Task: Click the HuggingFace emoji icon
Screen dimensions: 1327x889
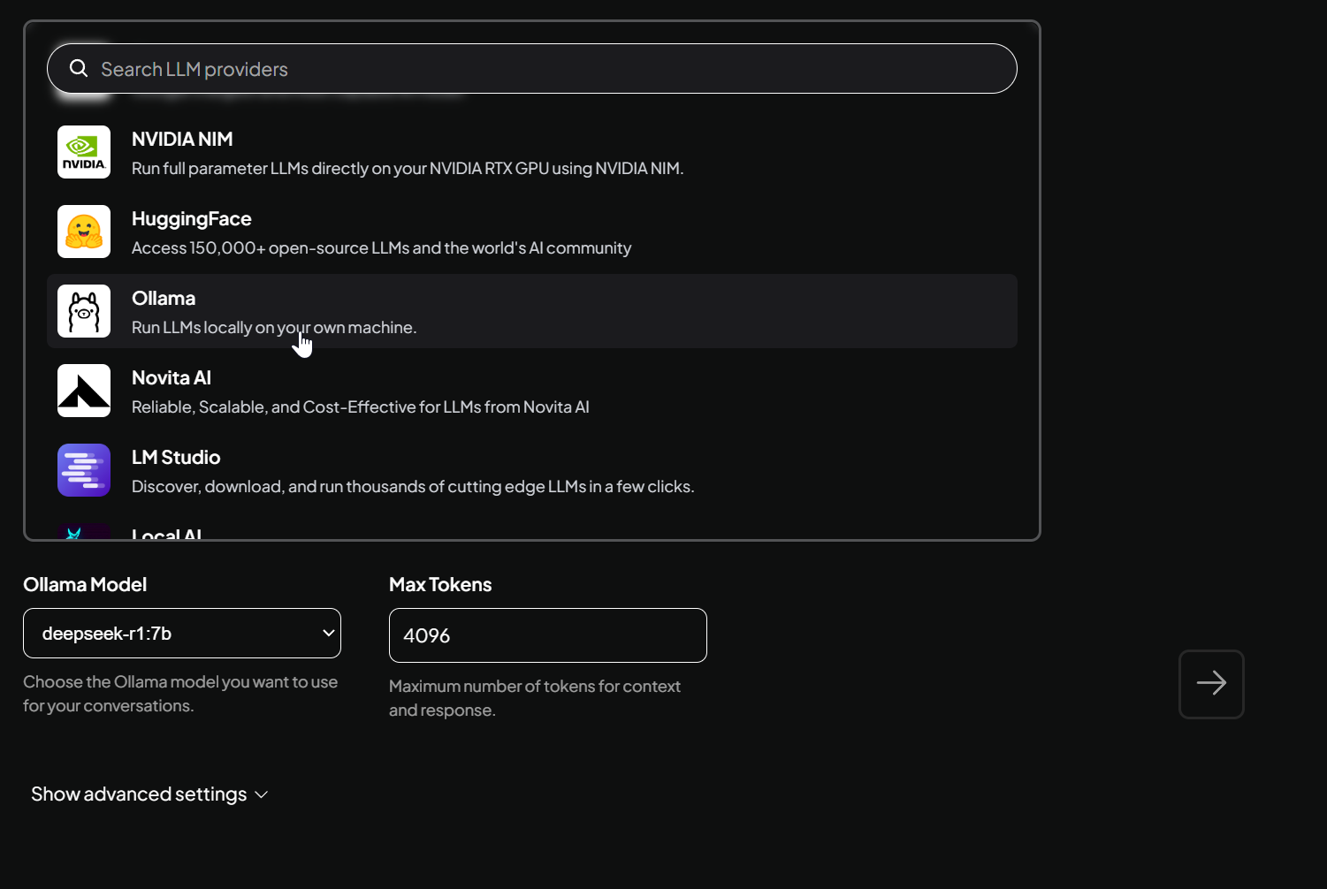Action: coord(84,232)
